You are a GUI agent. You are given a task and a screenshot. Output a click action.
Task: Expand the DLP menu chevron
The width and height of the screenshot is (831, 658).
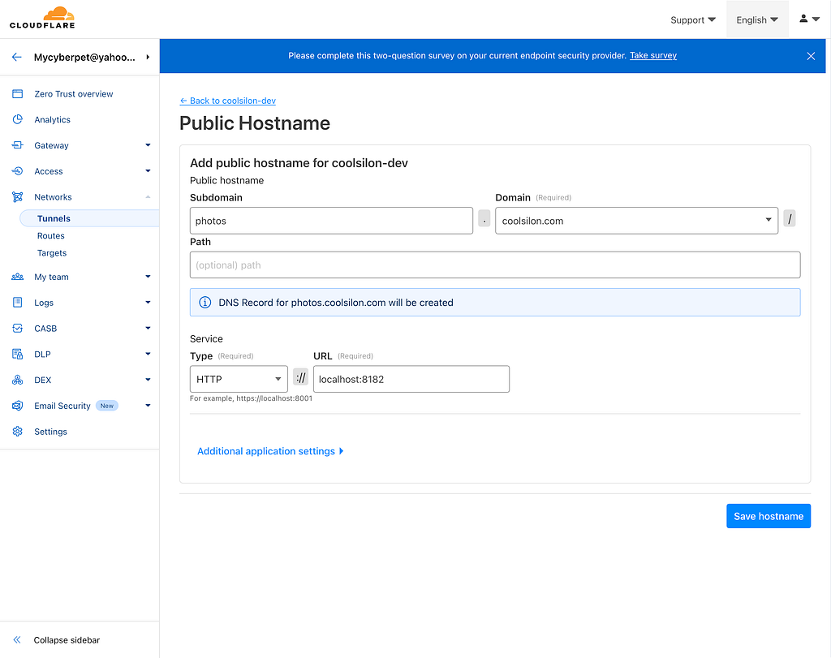click(x=148, y=354)
